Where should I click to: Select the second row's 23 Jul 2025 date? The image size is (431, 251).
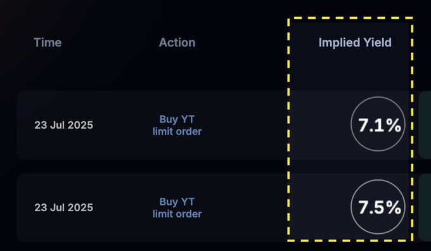(64, 207)
